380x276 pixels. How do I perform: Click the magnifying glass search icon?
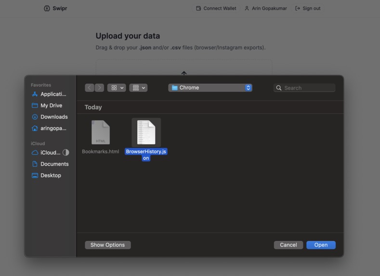[x=279, y=88]
